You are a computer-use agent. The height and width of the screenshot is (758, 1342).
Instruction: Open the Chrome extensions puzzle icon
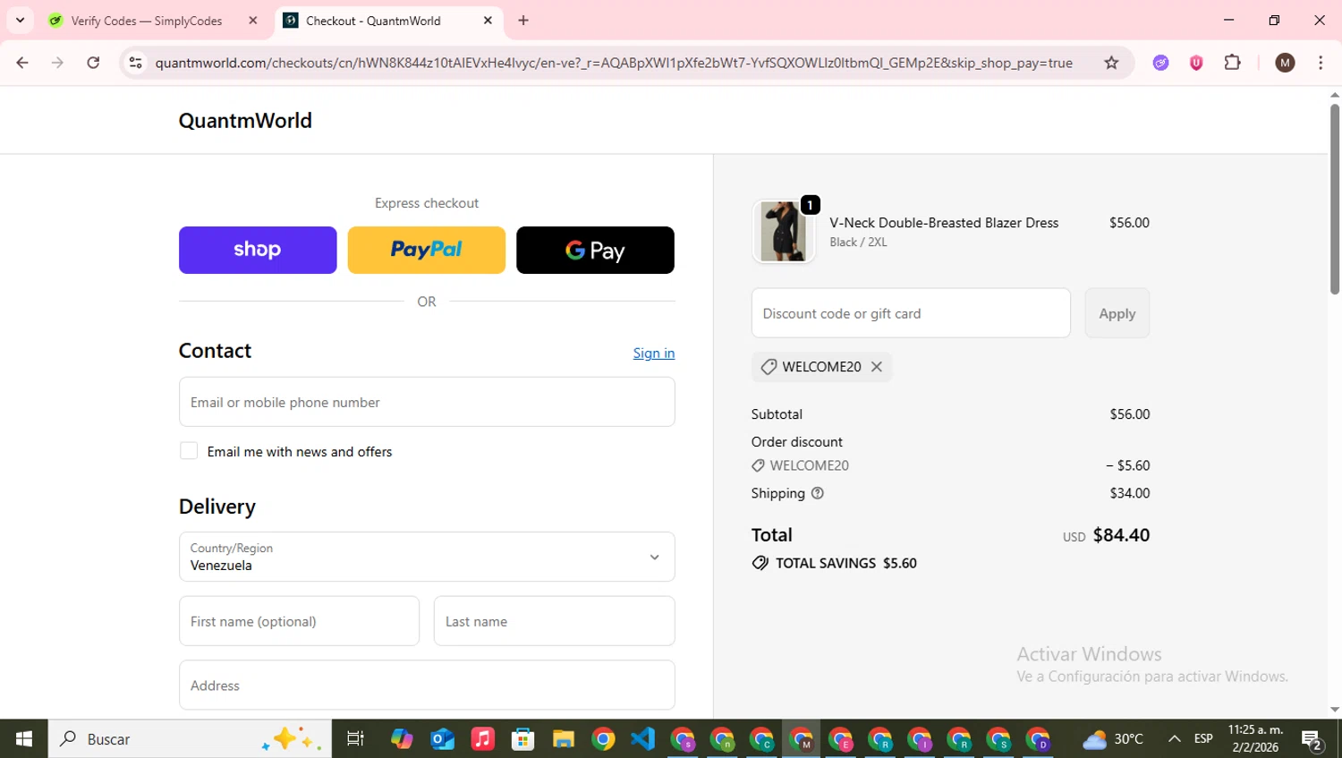click(x=1233, y=63)
